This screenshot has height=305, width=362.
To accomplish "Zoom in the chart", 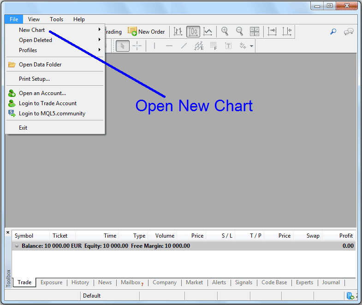I will (x=225, y=31).
